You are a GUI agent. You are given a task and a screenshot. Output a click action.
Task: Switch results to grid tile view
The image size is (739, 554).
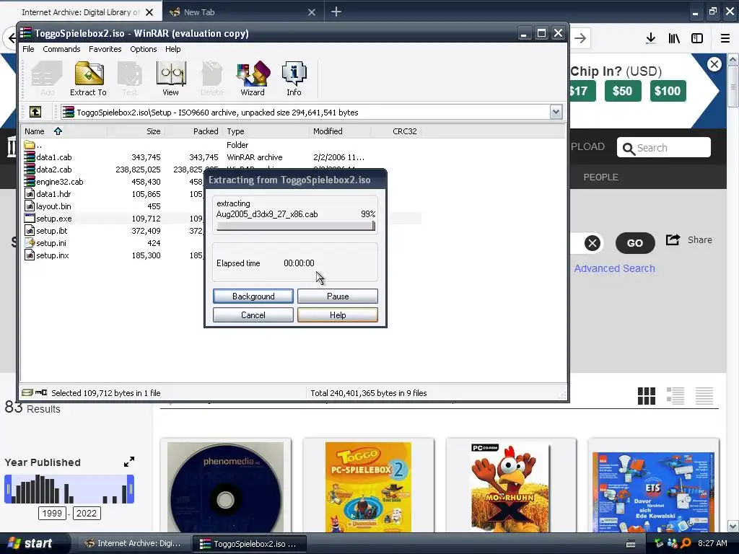646,396
